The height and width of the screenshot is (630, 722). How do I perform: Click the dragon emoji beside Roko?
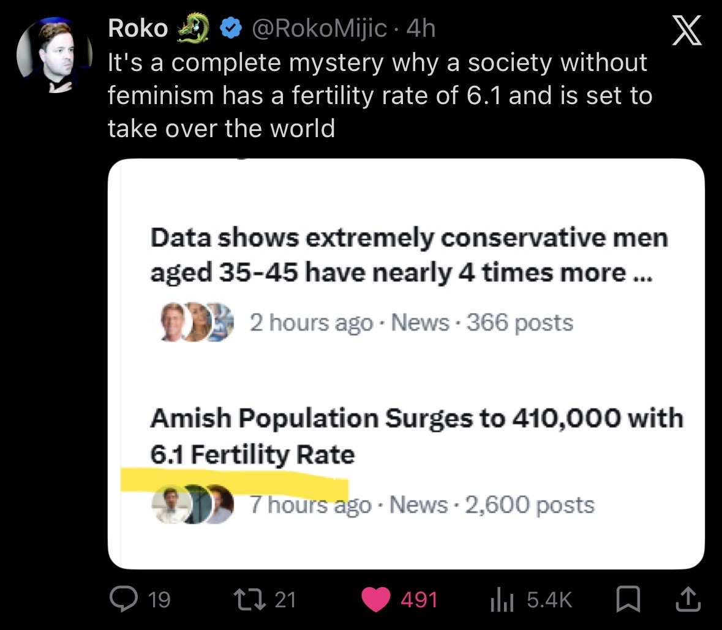coord(194,28)
